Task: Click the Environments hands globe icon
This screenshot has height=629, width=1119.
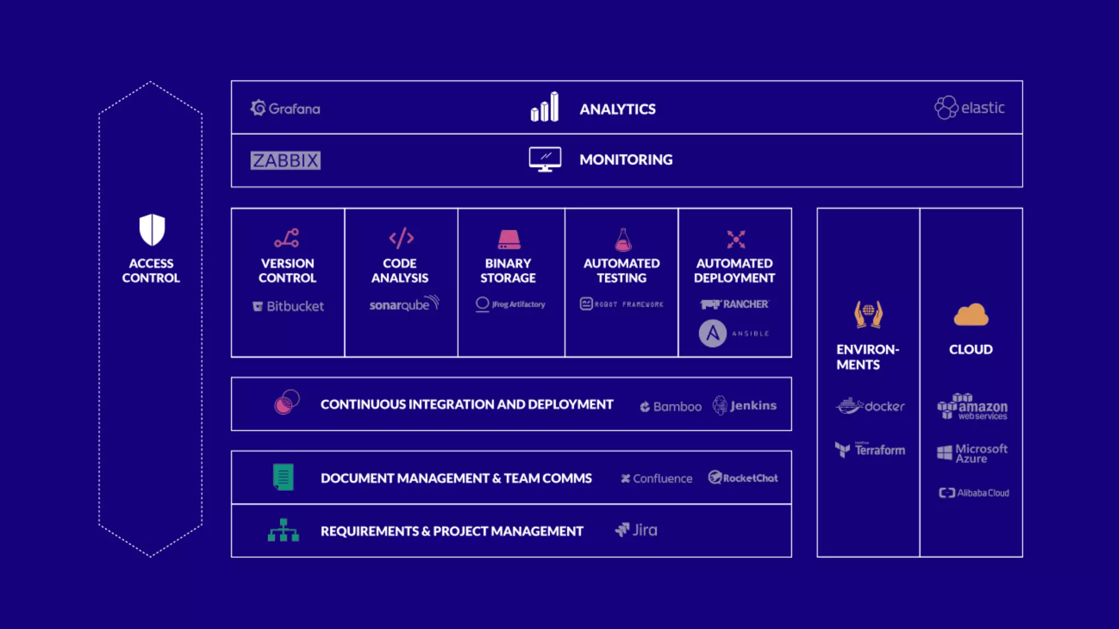Action: tap(868, 314)
